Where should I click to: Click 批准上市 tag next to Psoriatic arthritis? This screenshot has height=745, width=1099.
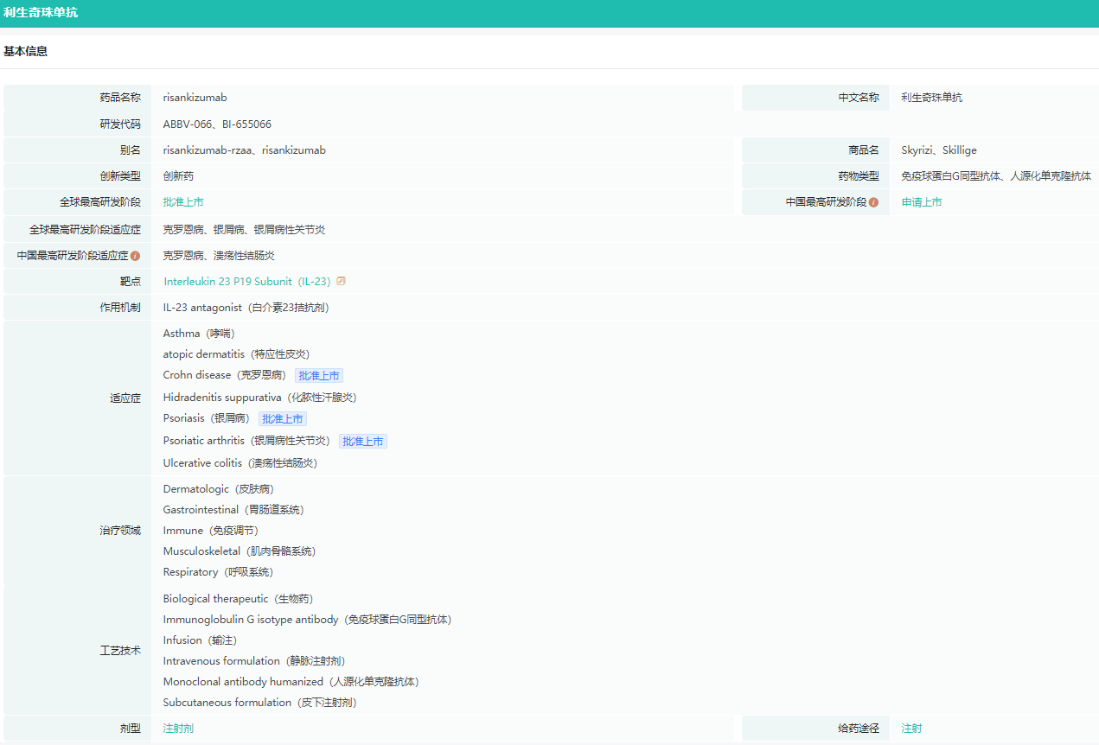363,442
